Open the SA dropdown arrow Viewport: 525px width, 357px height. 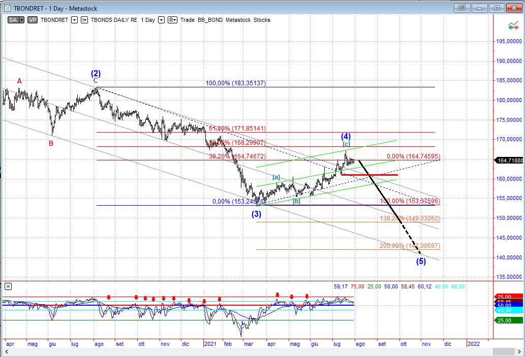coord(22,20)
